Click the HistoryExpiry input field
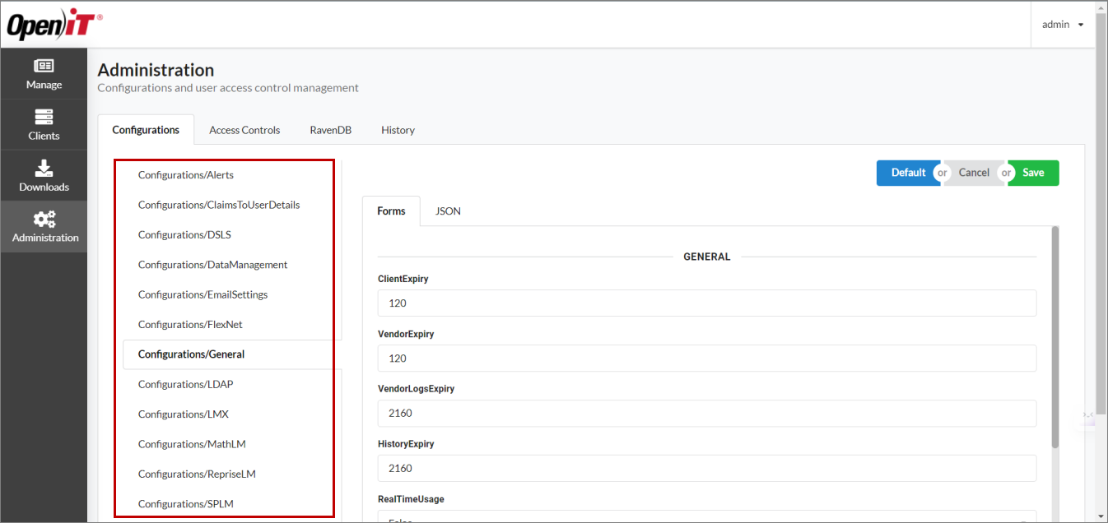 click(x=707, y=468)
